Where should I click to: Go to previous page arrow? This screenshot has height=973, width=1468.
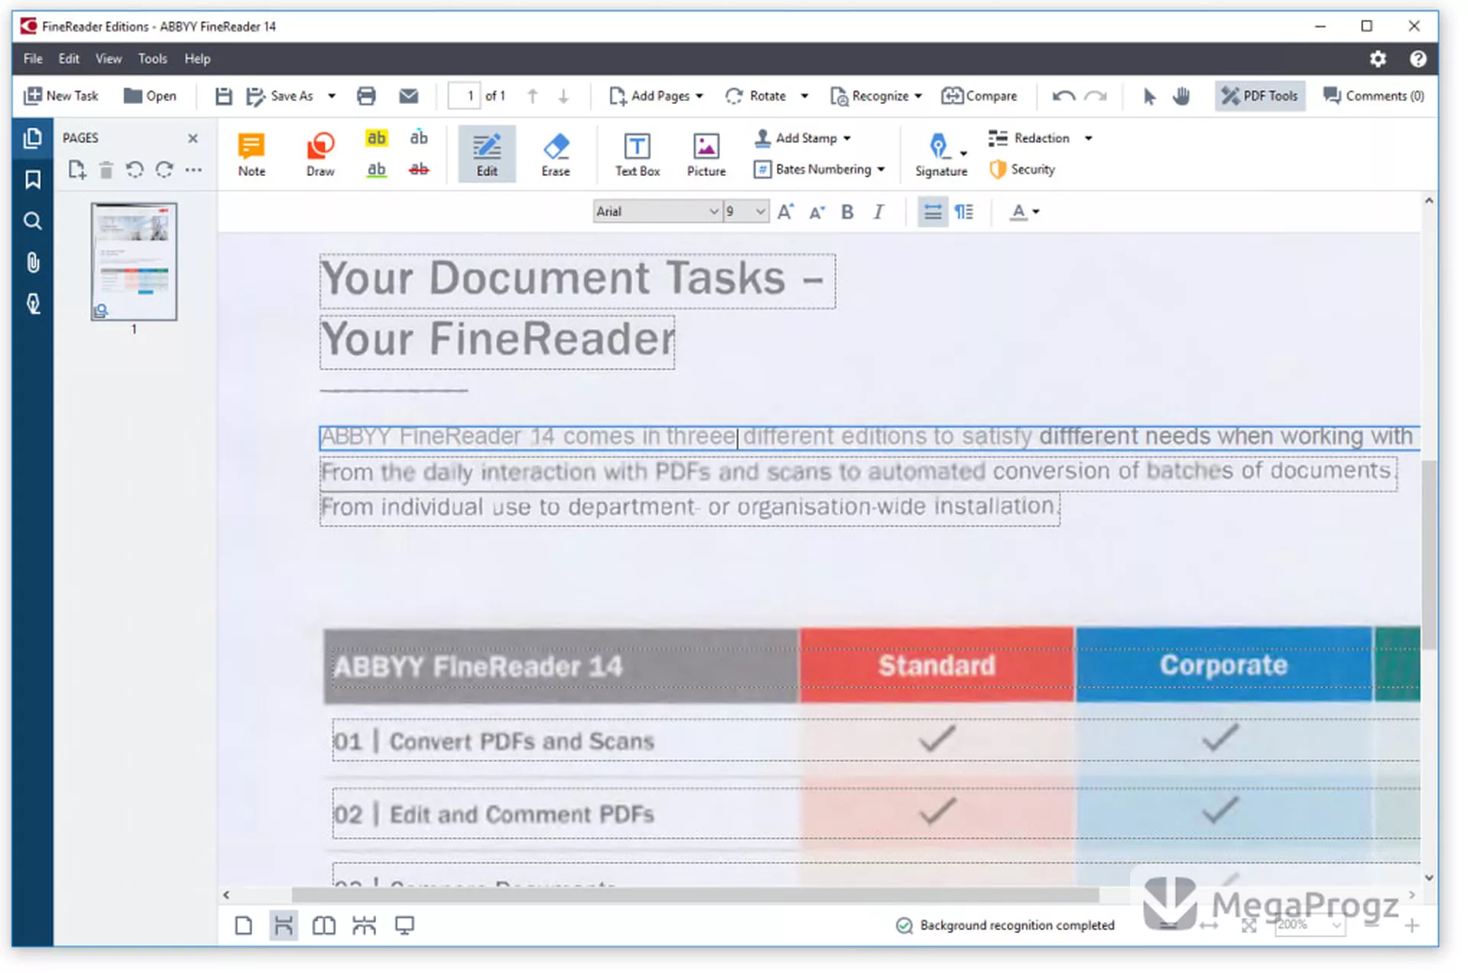click(x=533, y=96)
